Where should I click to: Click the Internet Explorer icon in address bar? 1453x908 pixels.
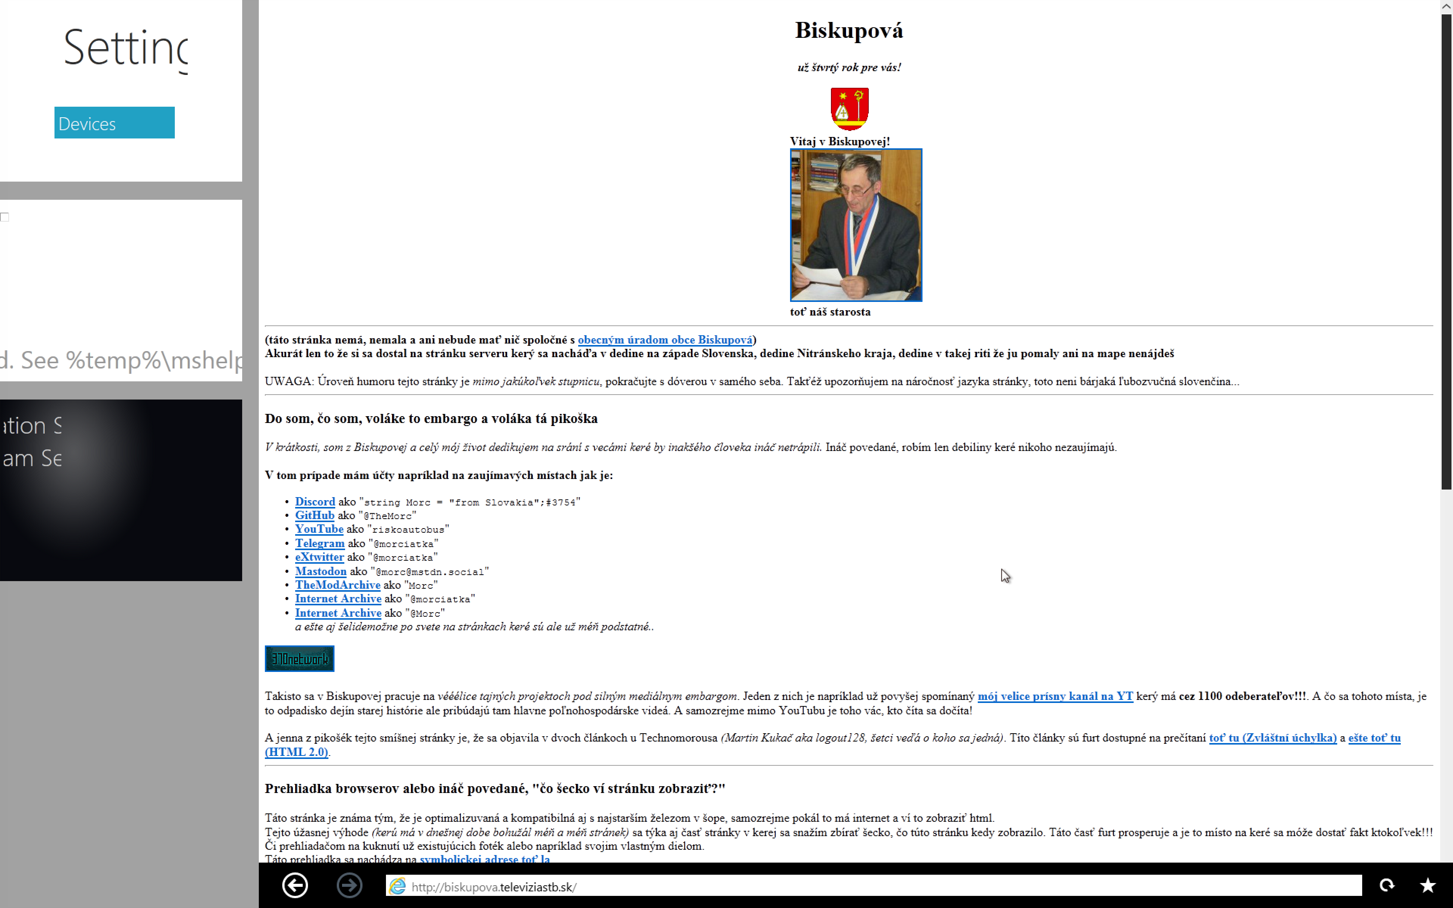pyautogui.click(x=397, y=886)
